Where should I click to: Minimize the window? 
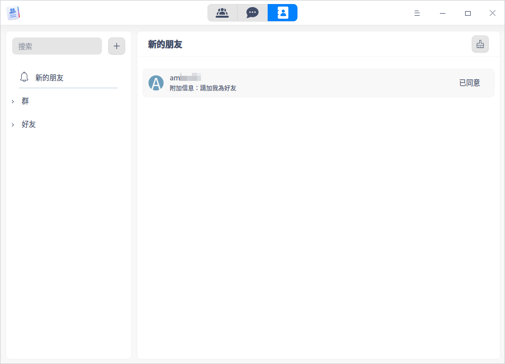[442, 13]
